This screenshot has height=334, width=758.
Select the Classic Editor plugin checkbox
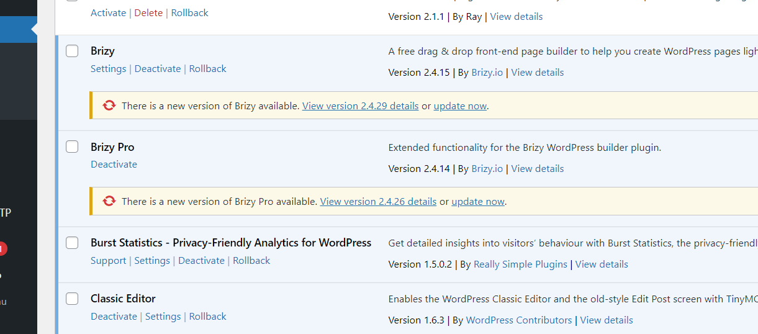[72, 299]
